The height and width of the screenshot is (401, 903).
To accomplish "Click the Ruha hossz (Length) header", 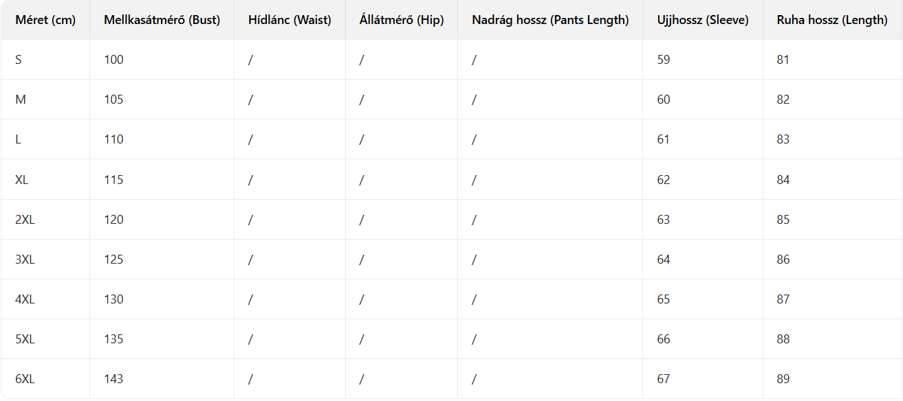I will click(x=832, y=20).
